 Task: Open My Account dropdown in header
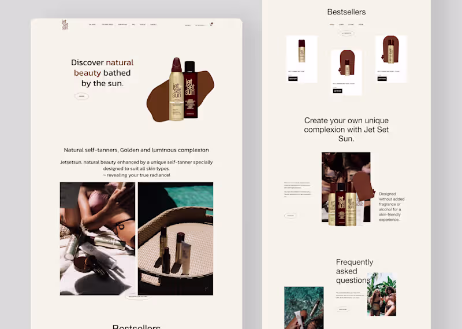200,25
